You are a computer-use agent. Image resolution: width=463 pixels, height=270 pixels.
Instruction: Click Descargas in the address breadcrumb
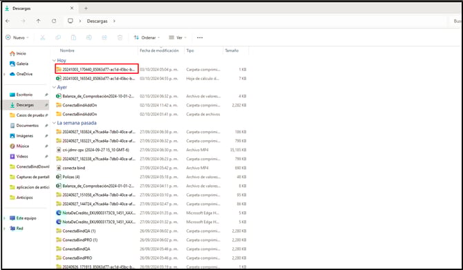97,21
